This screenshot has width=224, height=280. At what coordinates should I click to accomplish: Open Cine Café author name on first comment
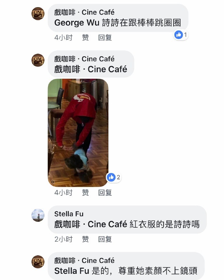tap(84, 12)
